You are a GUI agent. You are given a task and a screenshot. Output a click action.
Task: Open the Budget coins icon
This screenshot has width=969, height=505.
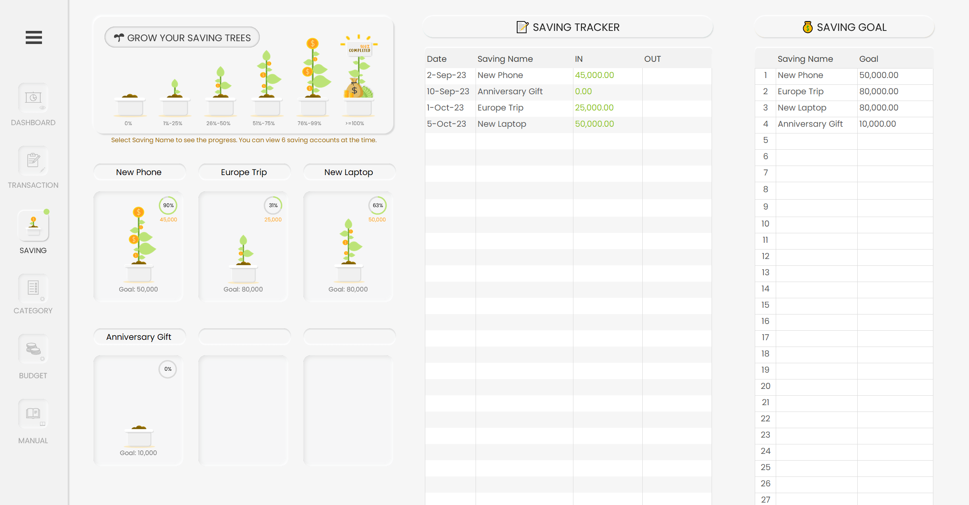coord(33,349)
